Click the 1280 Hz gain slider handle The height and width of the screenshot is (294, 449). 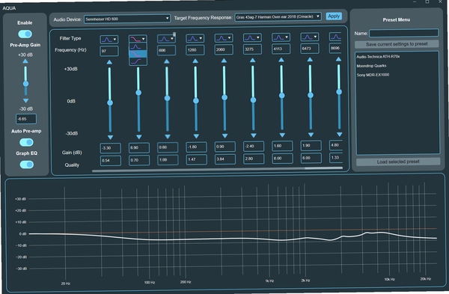click(x=196, y=101)
